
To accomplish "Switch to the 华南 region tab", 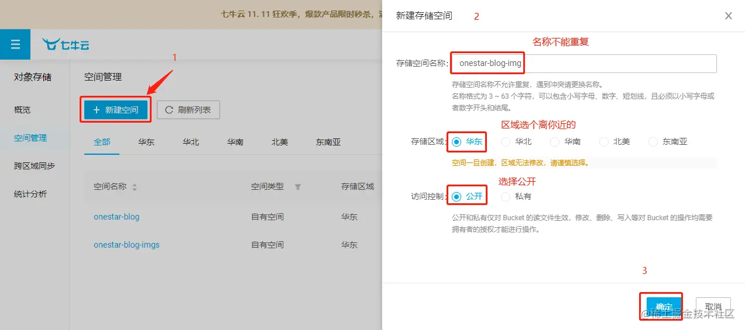I will 235,142.
